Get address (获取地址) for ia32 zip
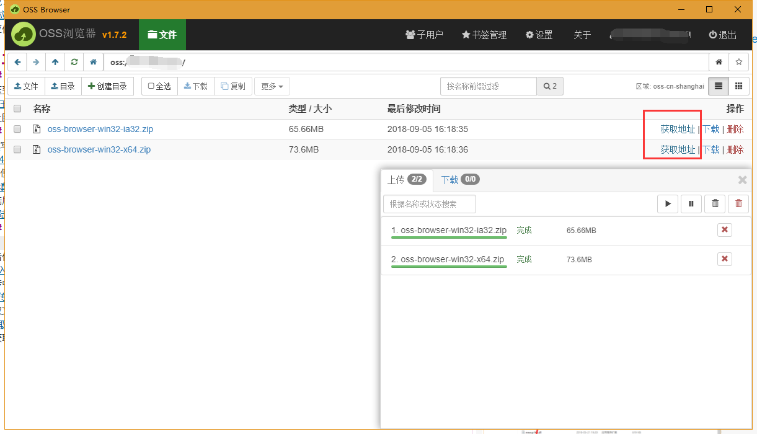The width and height of the screenshot is (757, 434). point(678,129)
